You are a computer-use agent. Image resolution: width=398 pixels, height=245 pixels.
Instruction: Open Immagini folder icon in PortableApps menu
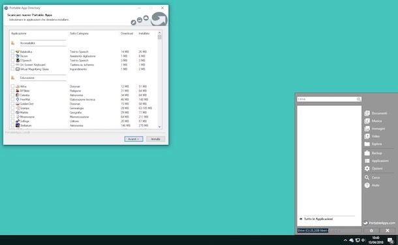(x=367, y=129)
